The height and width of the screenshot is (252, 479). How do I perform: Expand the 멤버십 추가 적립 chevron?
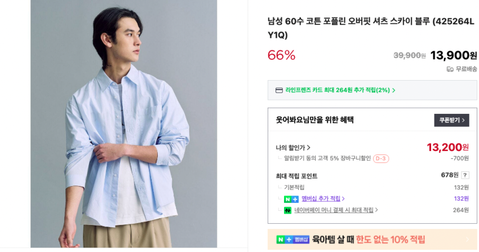coord(343,199)
